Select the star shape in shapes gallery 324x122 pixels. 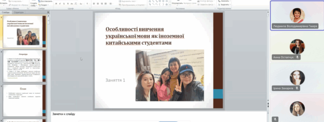coord(166,4)
